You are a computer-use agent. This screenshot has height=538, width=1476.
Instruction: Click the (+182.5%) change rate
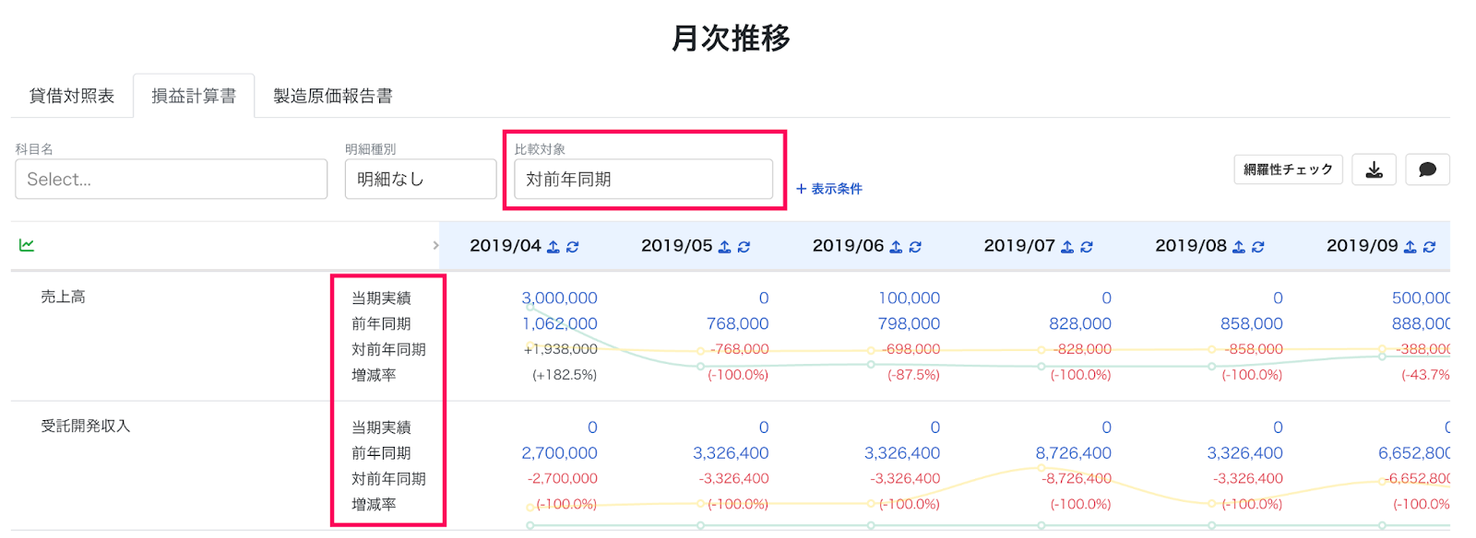pos(565,375)
